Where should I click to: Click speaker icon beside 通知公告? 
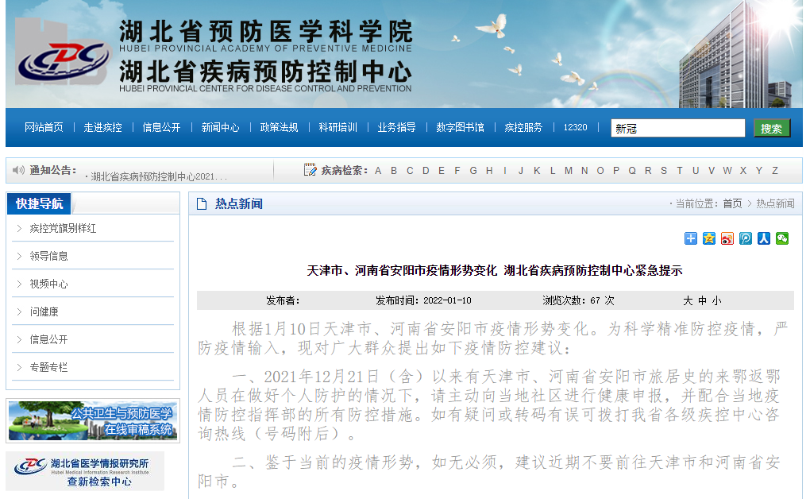pyautogui.click(x=18, y=170)
